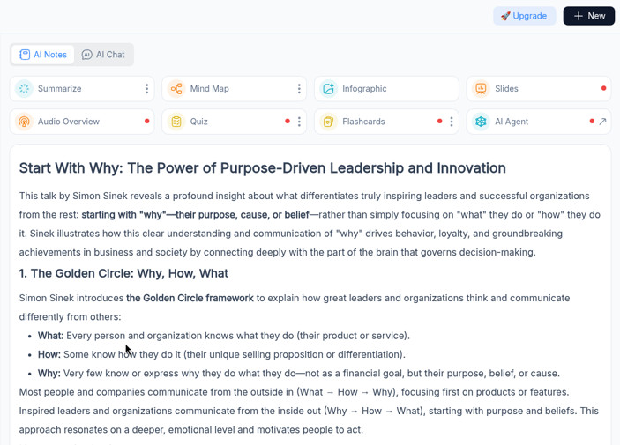Click the Flashcards cards icon

tap(329, 122)
